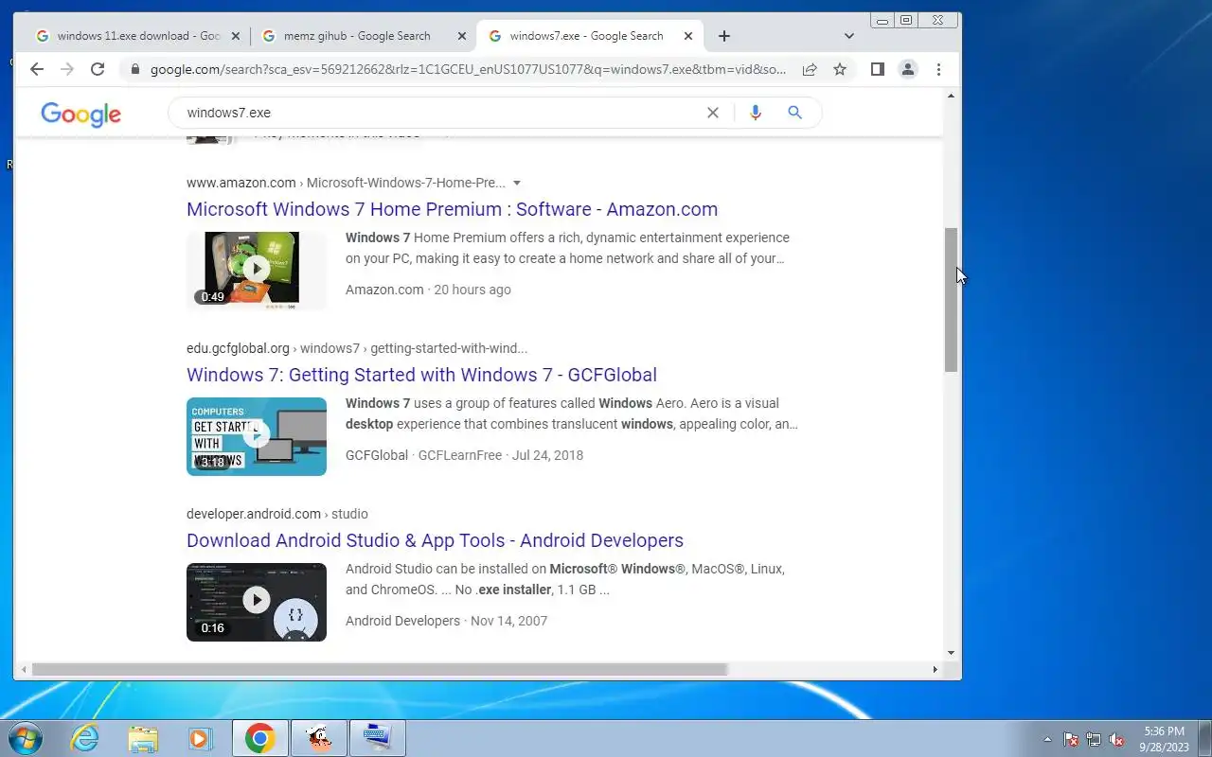
Task: Open Windows Media Player from taskbar
Action: coord(200,738)
